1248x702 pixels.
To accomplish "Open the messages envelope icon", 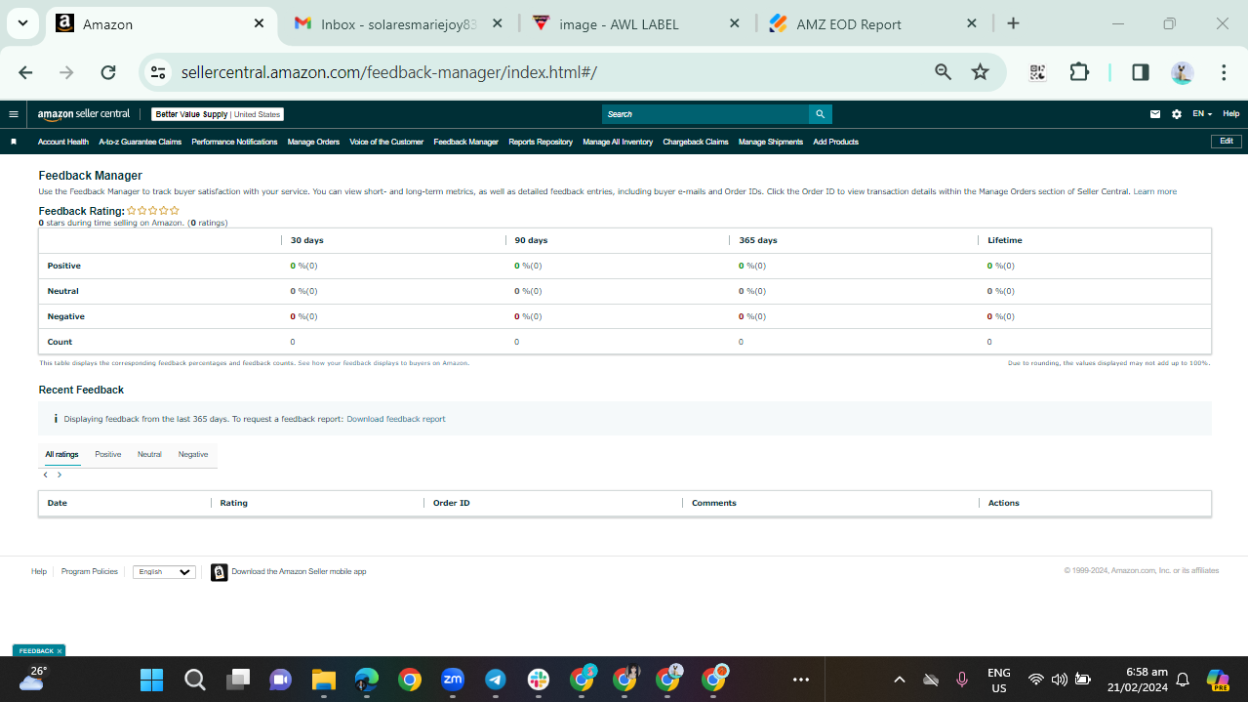I will 1155,114.
